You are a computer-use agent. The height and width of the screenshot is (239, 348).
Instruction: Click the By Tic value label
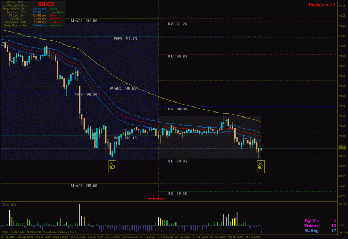point(320,221)
